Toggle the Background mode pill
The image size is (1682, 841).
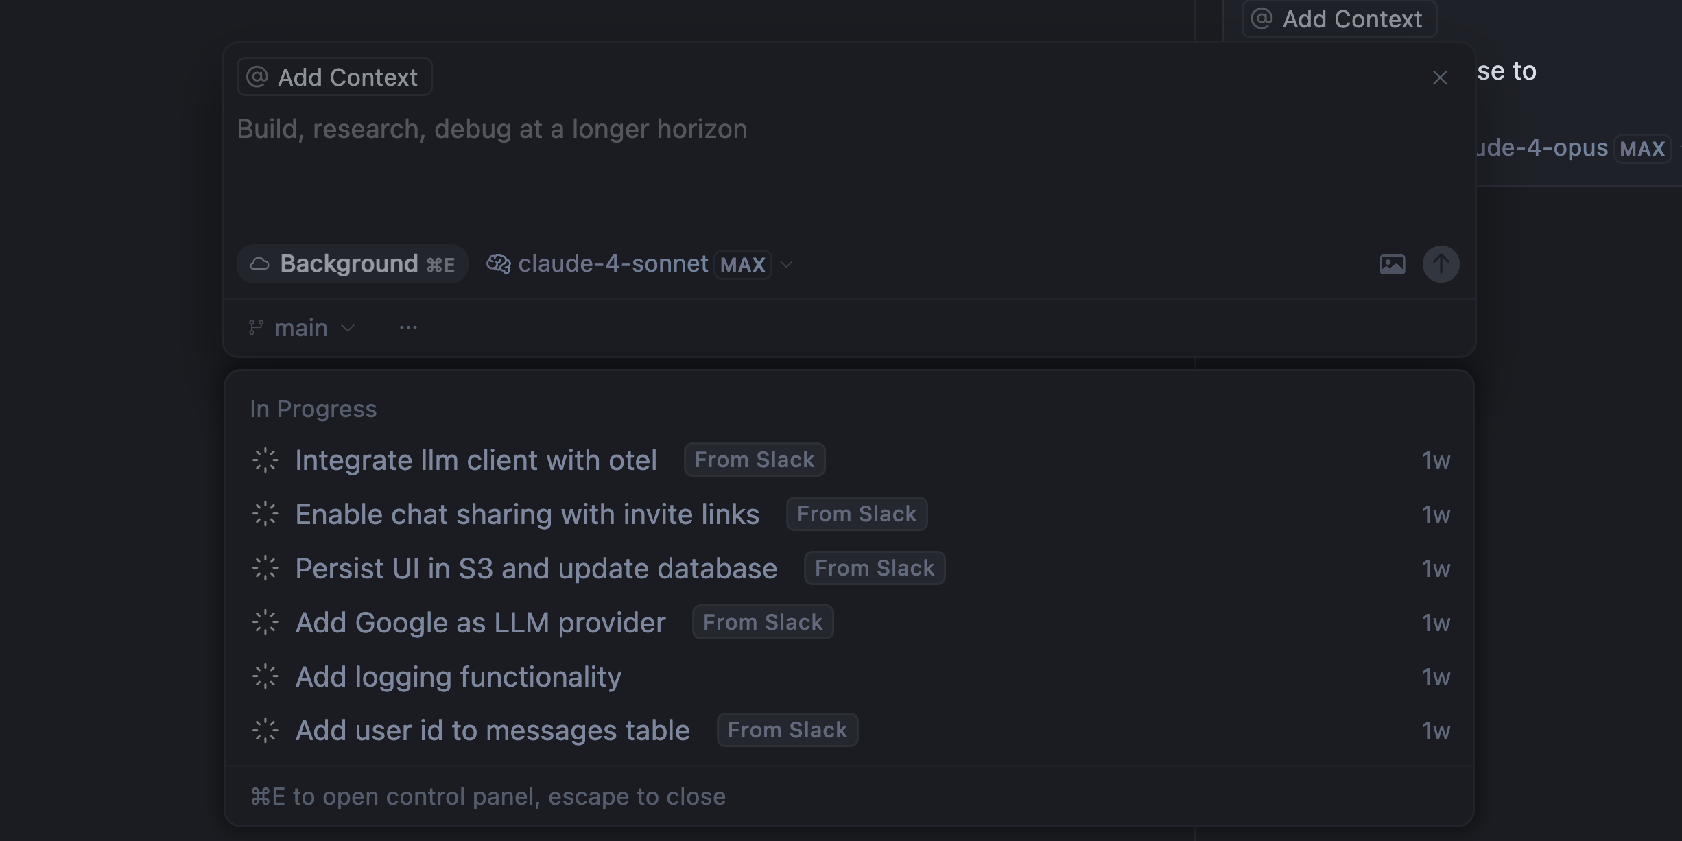[x=352, y=264]
